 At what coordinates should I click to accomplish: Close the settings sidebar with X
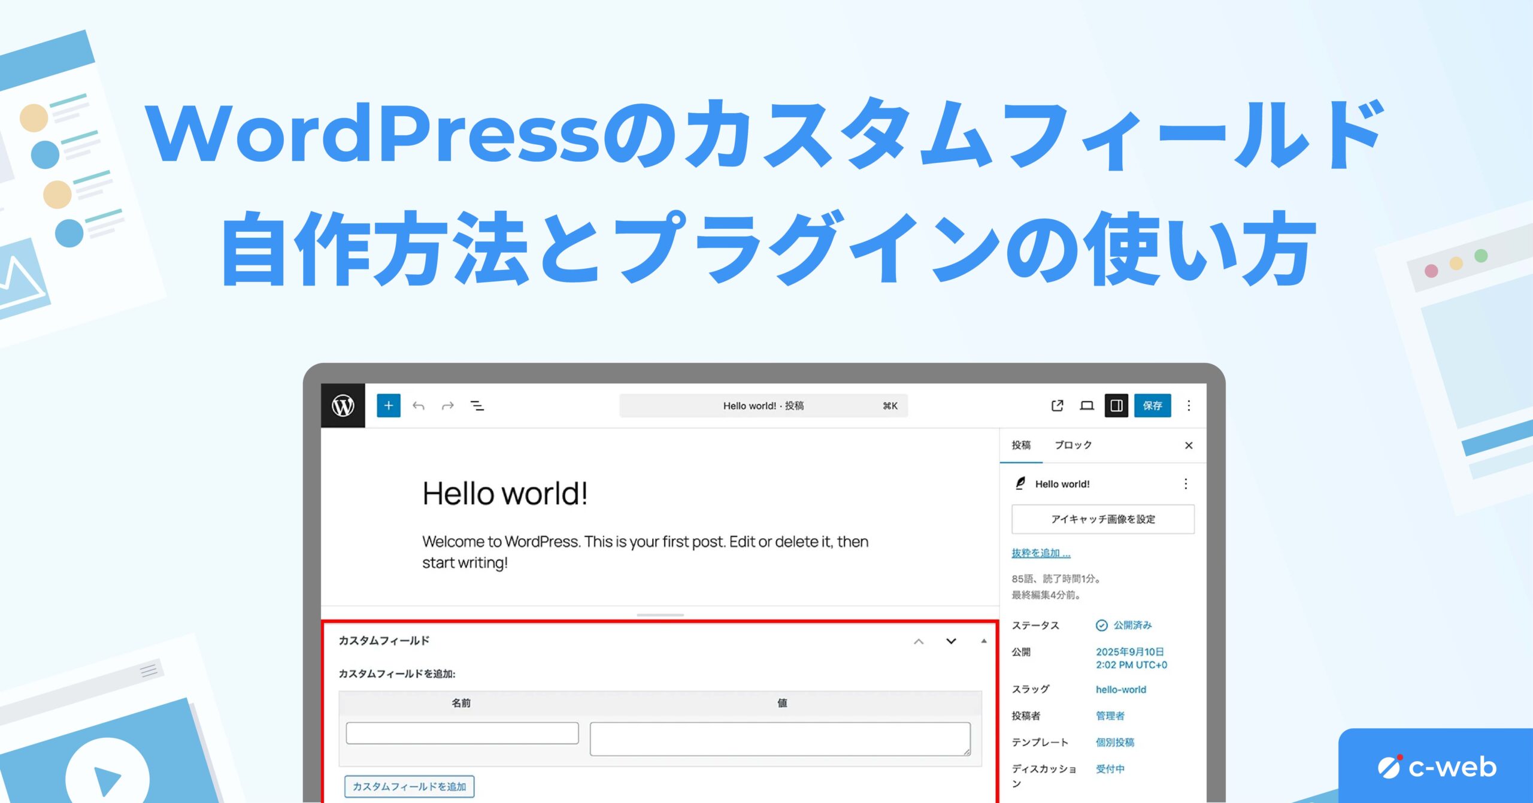[1189, 445]
